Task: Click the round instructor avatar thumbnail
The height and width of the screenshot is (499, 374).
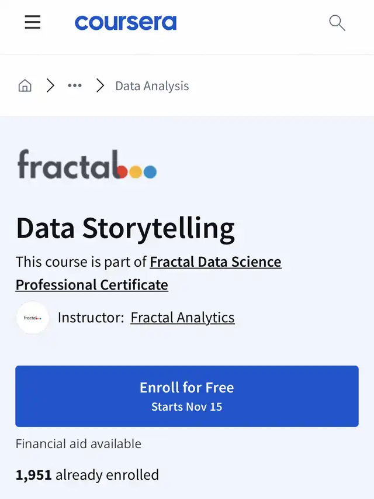Action: (x=33, y=318)
